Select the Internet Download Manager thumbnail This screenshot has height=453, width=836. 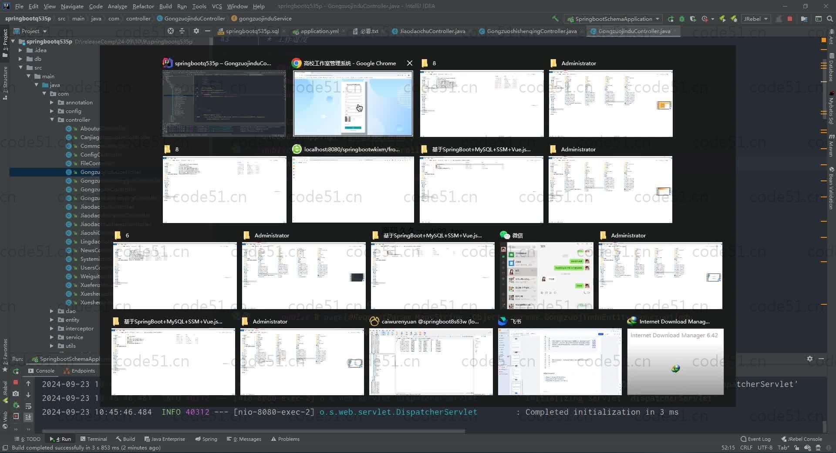coord(675,362)
